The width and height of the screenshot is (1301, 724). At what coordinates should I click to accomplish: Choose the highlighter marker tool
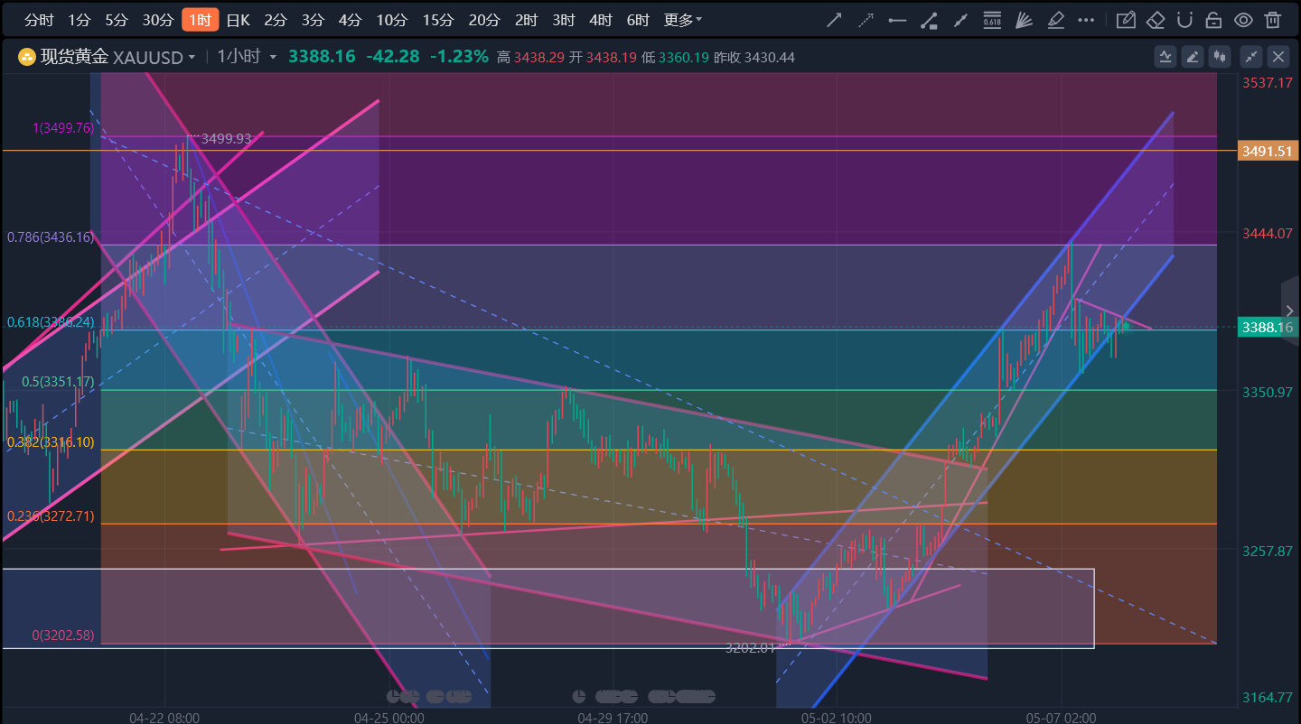coord(1054,20)
